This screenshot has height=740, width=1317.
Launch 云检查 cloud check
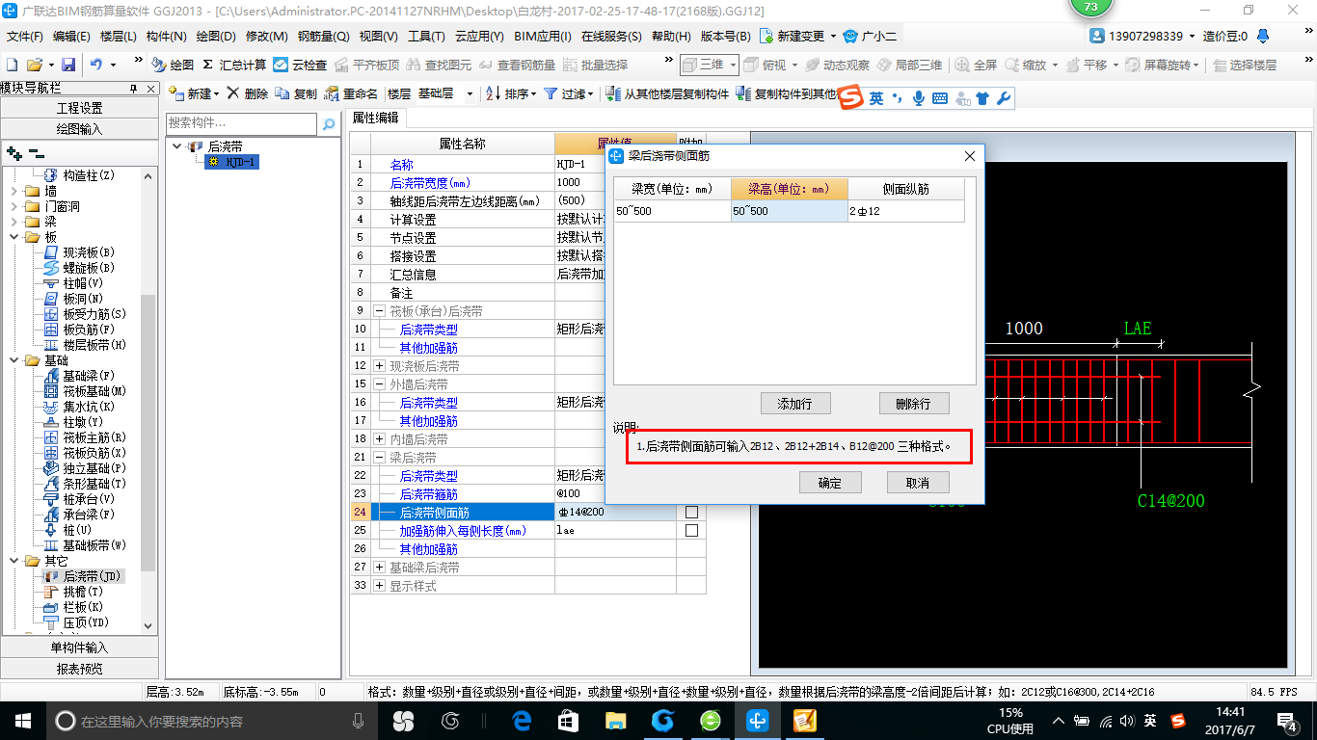(300, 65)
